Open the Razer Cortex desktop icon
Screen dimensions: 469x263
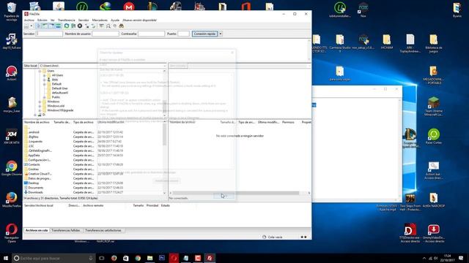433,137
